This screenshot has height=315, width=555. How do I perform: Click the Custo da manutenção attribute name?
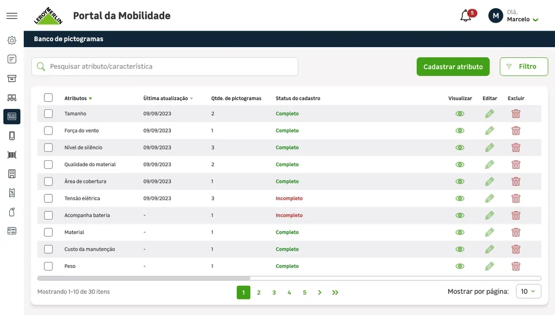click(89, 250)
